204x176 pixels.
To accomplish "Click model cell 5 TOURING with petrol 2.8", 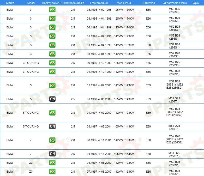I will point(31,113).
